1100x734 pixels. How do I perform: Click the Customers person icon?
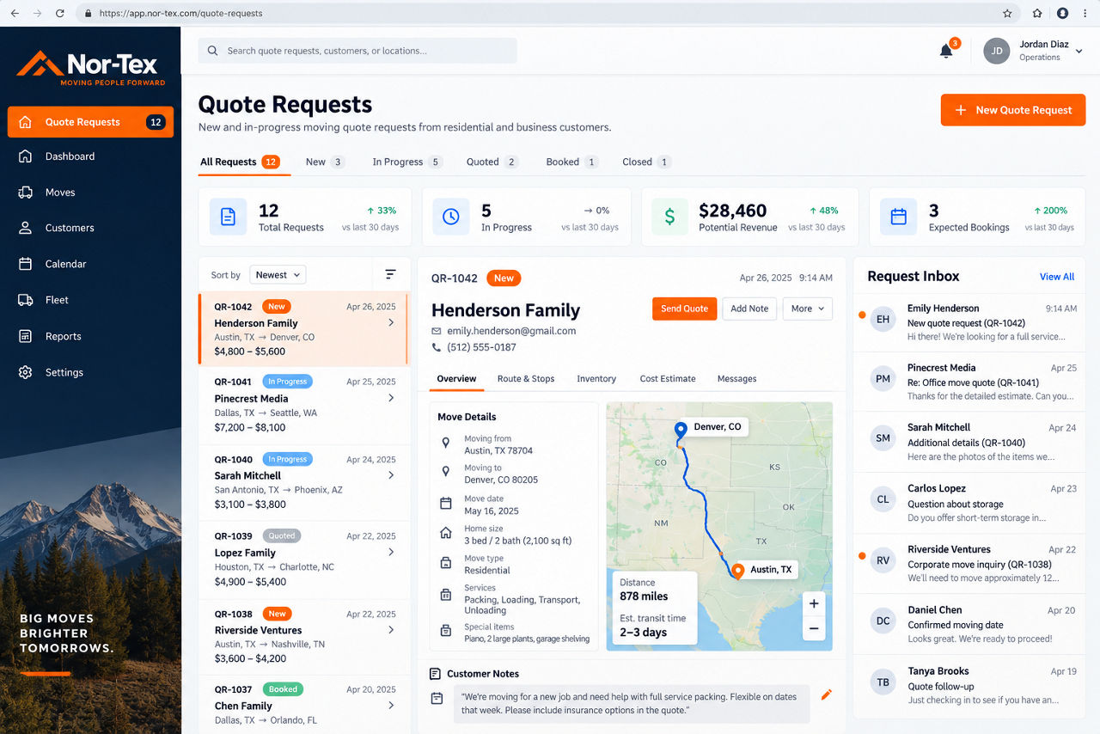tap(26, 228)
